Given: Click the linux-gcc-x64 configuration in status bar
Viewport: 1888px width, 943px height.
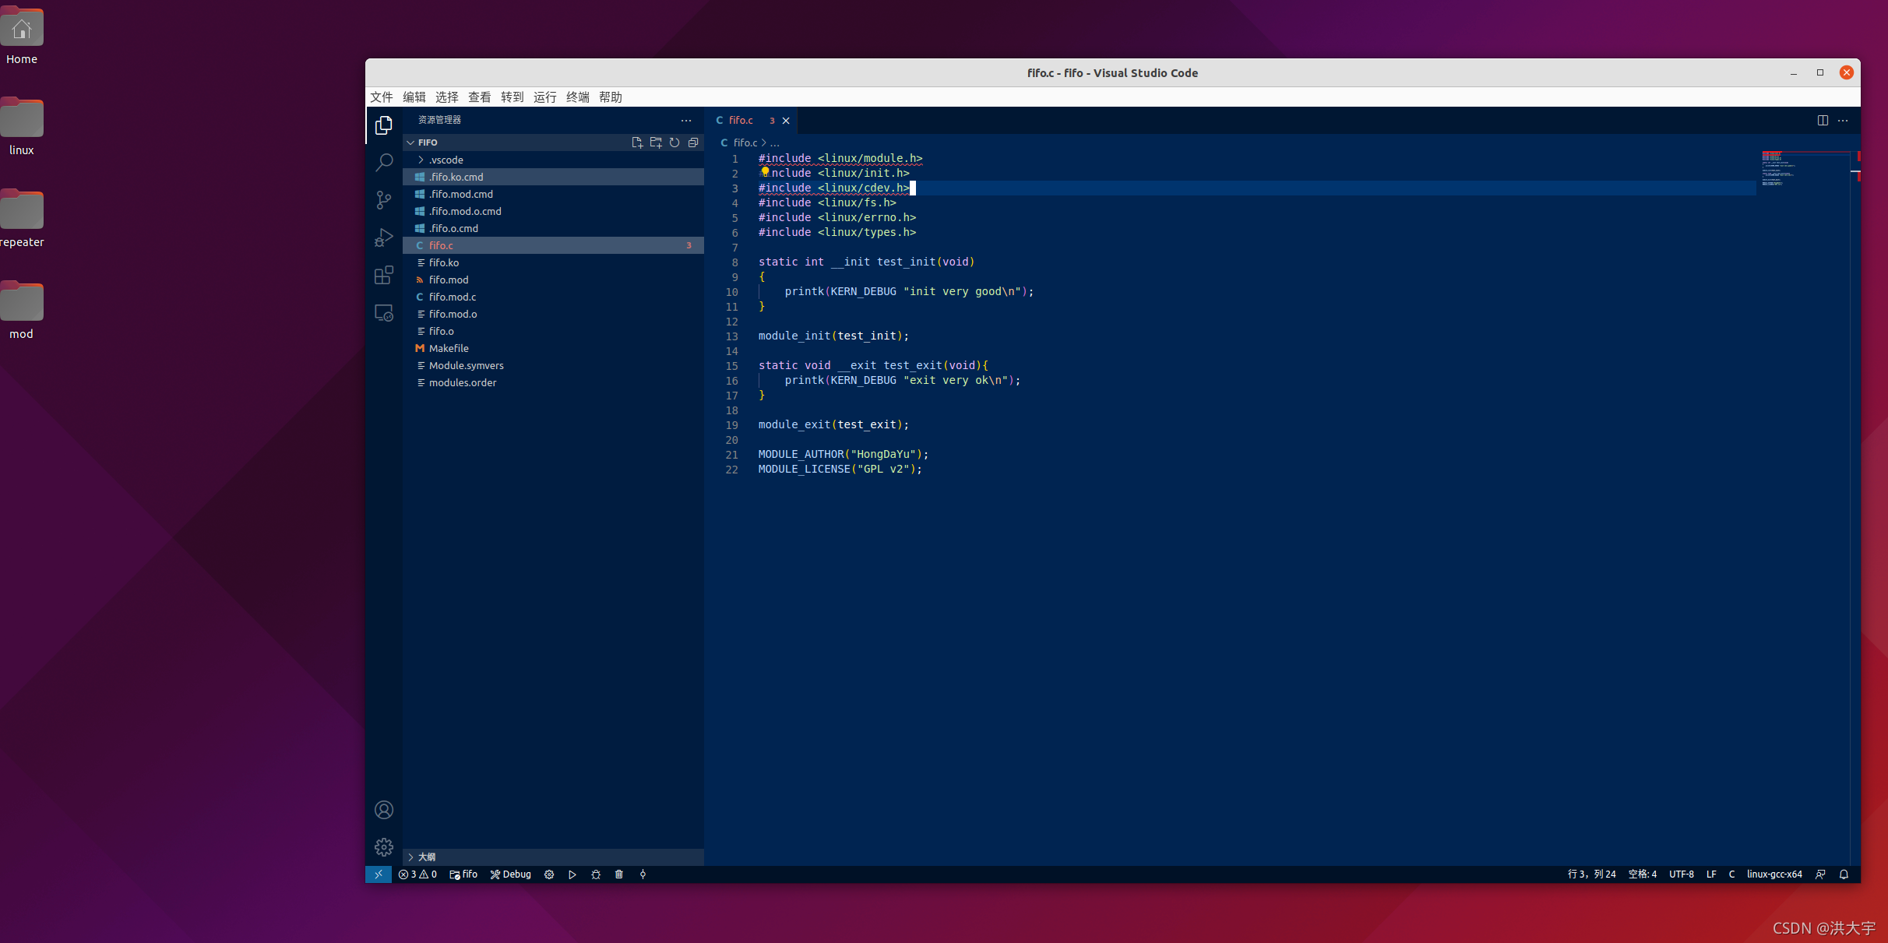Looking at the screenshot, I should pyautogui.click(x=1774, y=874).
